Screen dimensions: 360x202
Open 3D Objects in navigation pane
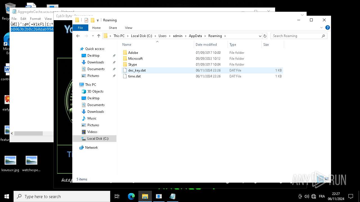tap(95, 91)
